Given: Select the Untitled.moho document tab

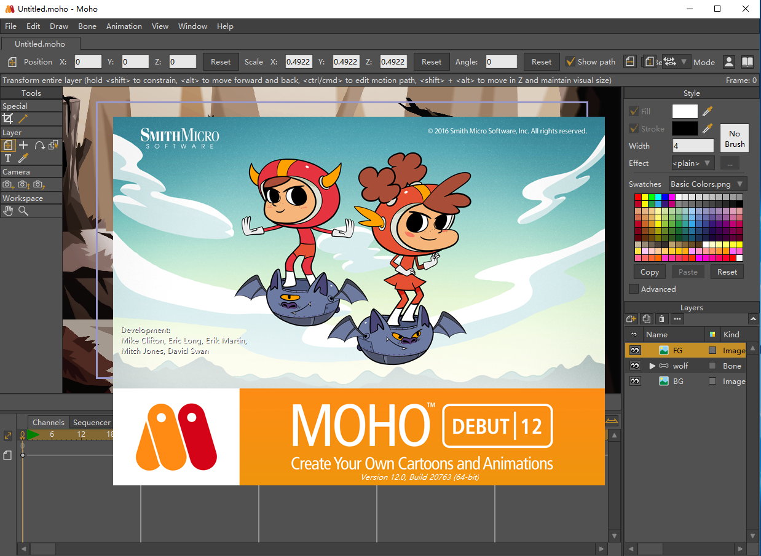Looking at the screenshot, I should tap(40, 44).
